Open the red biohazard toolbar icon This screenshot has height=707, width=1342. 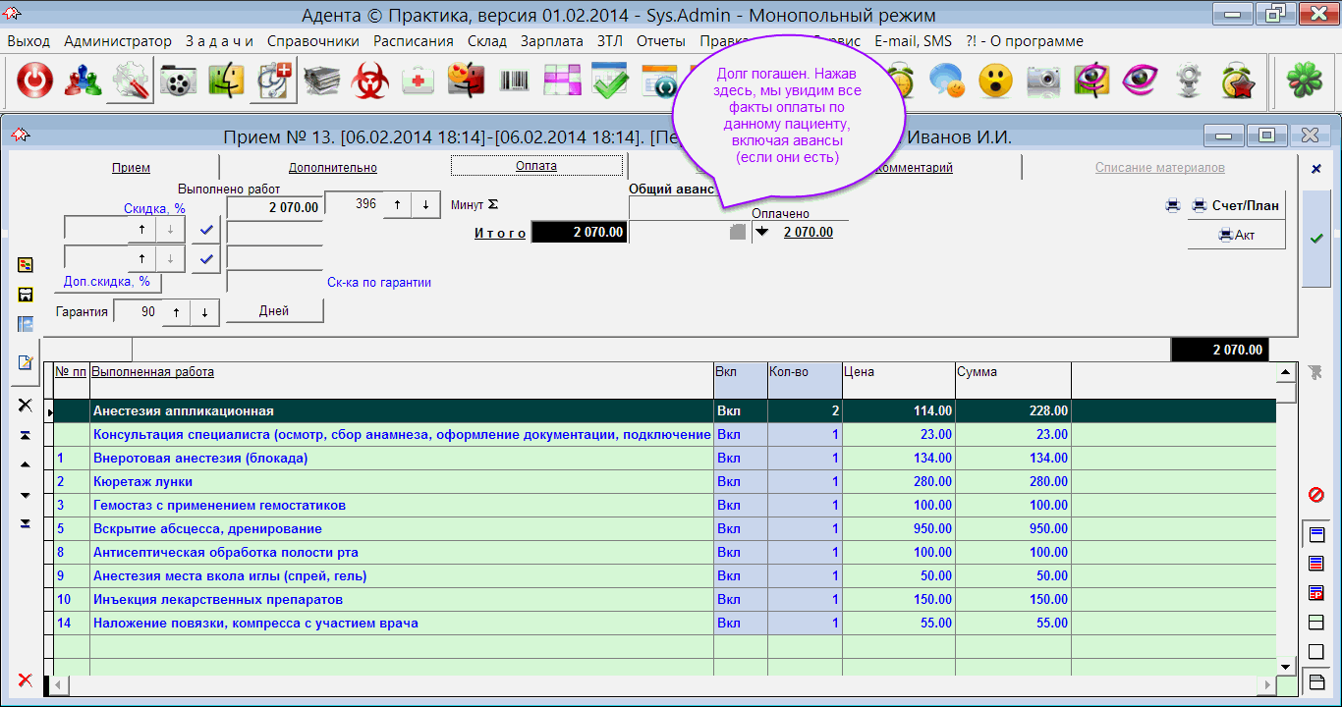(370, 82)
